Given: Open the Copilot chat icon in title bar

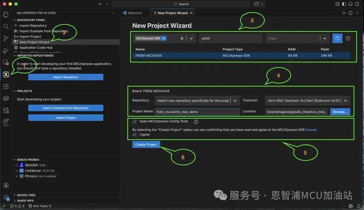Looking at the screenshot, I should tap(256, 4).
